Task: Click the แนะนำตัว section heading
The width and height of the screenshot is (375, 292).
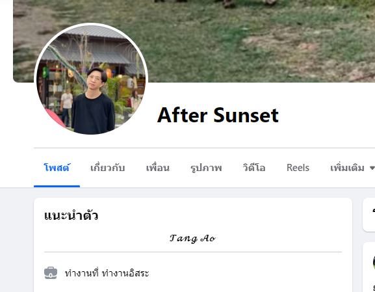Action: 71,215
